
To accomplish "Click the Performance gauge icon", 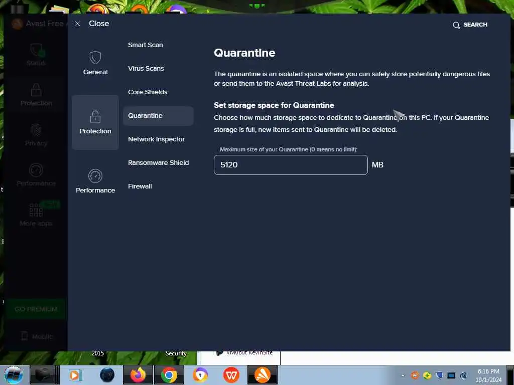I will coord(95,176).
